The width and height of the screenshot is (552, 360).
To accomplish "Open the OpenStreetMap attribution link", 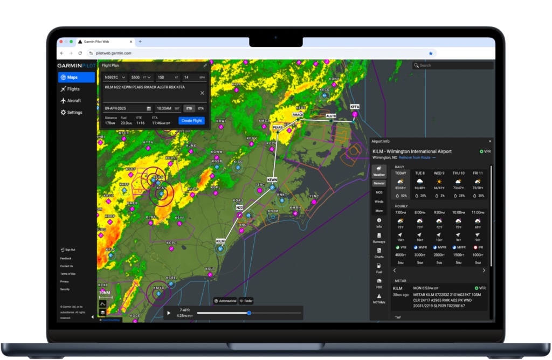I will tap(111, 320).
